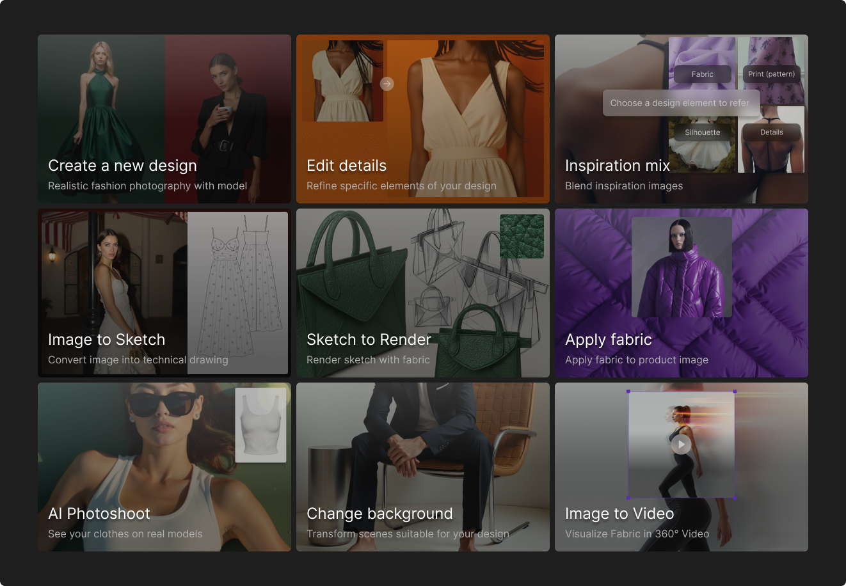Open the Edit details card
This screenshot has width=846, height=586.
[423, 119]
